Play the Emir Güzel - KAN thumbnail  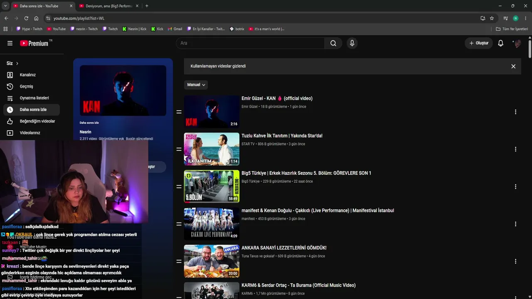pos(212,112)
